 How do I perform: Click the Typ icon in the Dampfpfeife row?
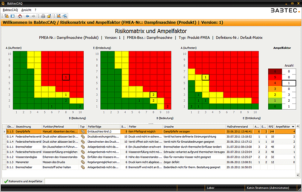point(83,131)
